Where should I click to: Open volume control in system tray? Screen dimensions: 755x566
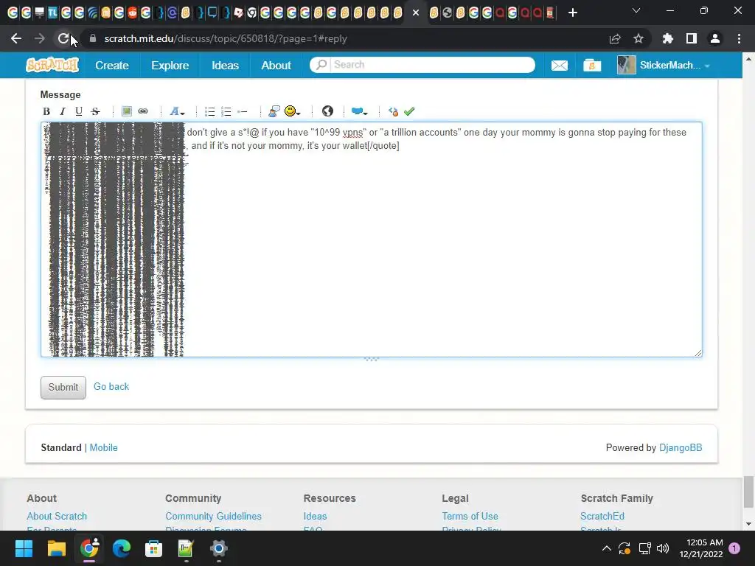coord(663,548)
